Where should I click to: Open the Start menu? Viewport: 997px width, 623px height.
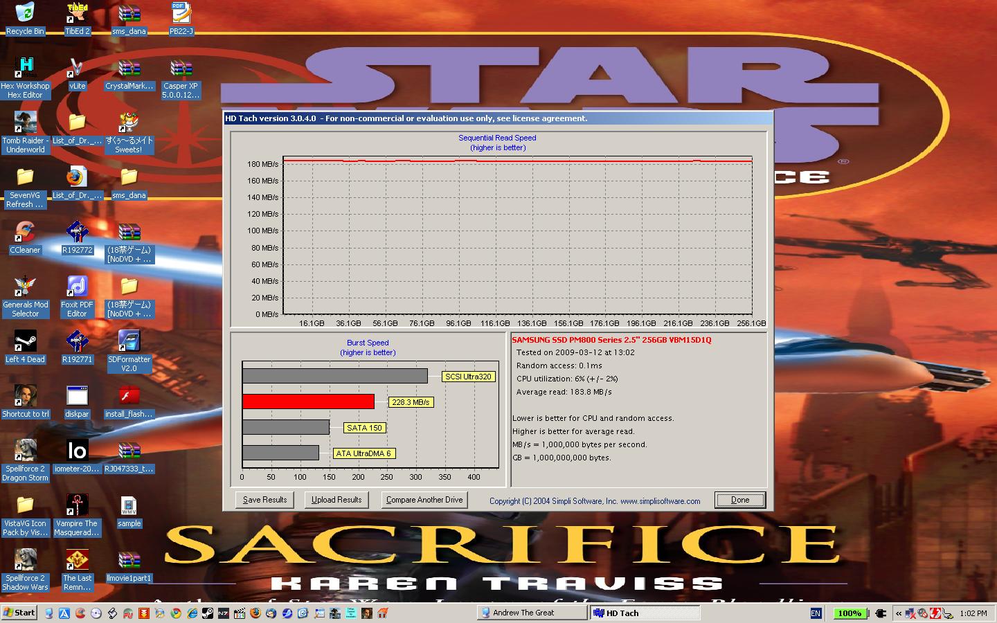(20, 613)
